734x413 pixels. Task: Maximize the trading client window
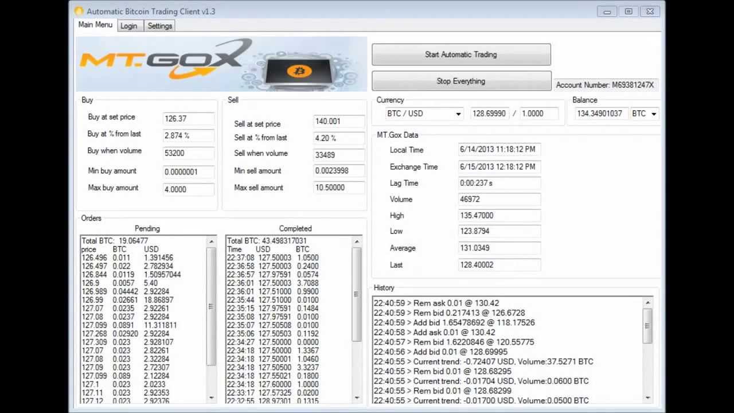point(628,11)
